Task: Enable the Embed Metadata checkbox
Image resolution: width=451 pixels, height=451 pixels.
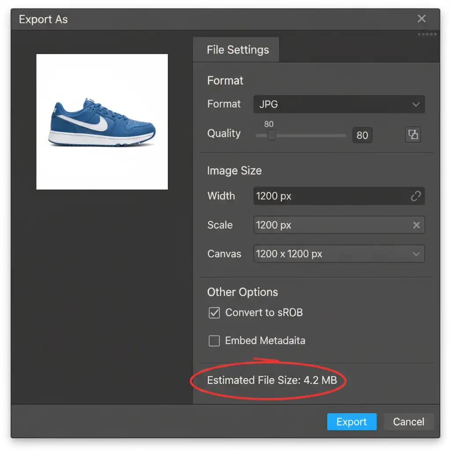Action: pos(214,341)
